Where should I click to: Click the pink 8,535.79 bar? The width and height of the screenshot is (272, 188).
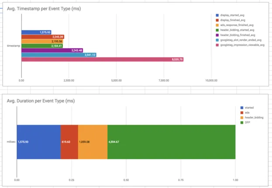[x=102, y=60]
